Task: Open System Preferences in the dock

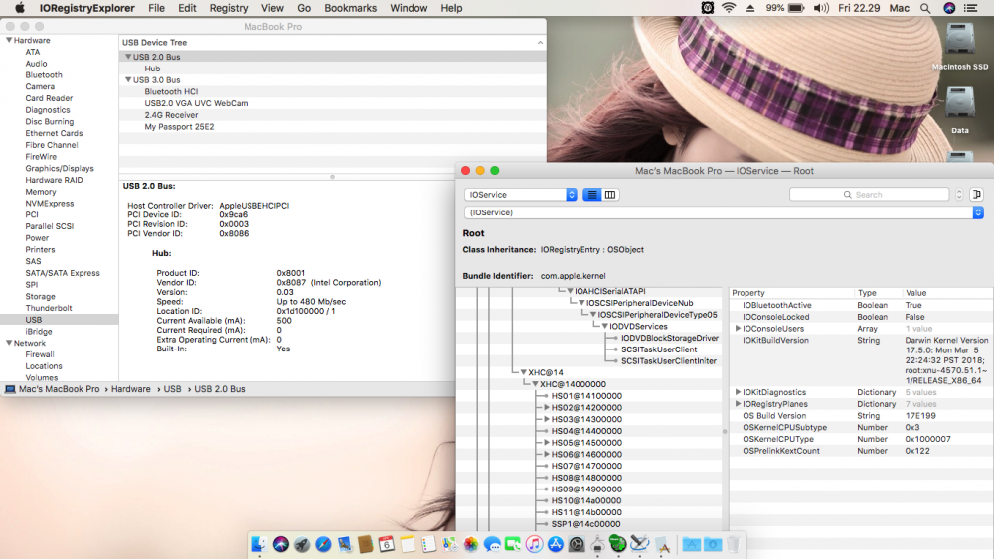Action: pyautogui.click(x=577, y=544)
